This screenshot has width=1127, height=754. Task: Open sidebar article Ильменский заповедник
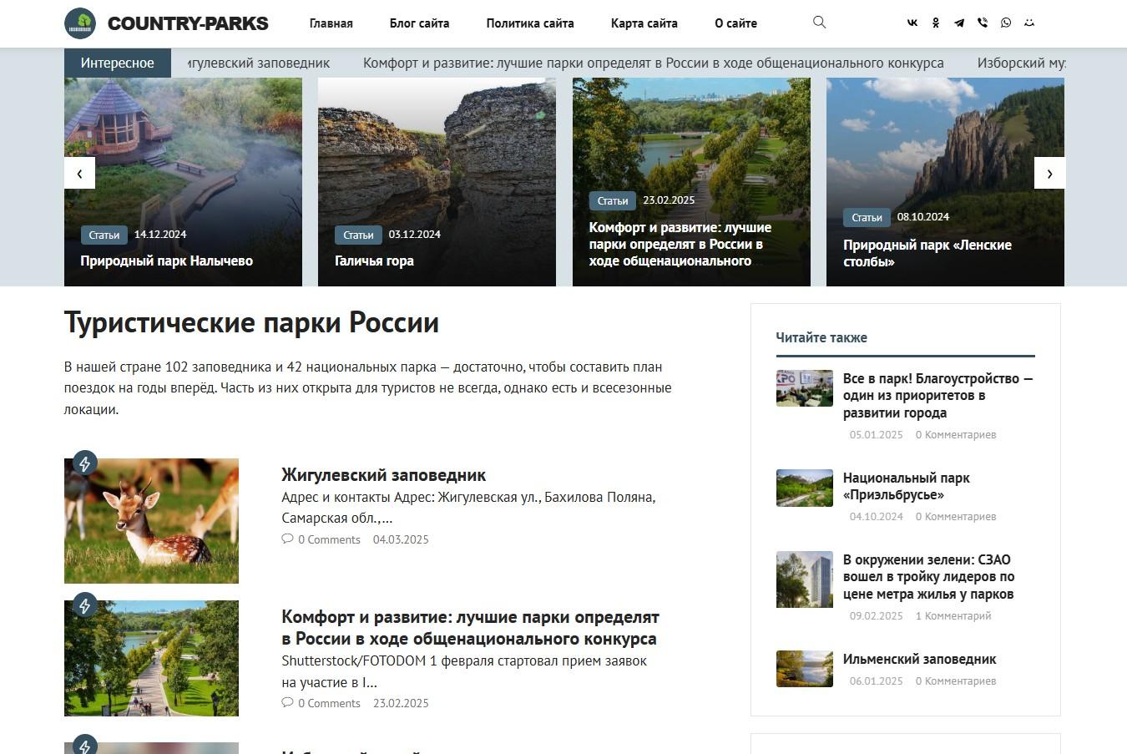[x=920, y=659]
